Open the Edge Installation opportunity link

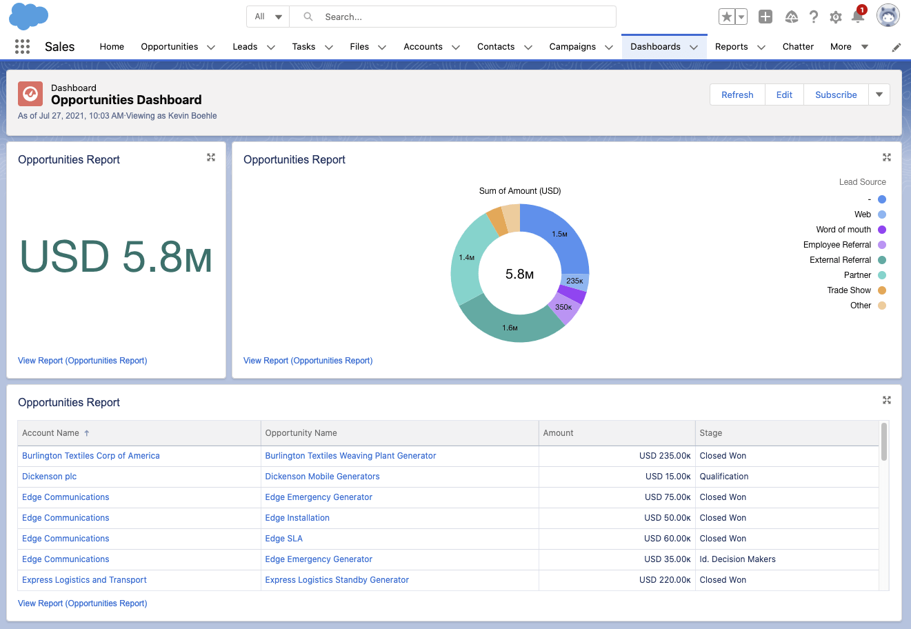click(297, 517)
